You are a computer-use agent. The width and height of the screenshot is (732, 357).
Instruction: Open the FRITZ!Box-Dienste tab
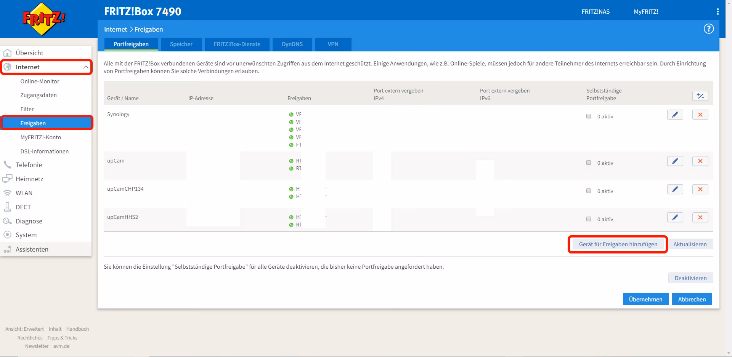click(237, 44)
